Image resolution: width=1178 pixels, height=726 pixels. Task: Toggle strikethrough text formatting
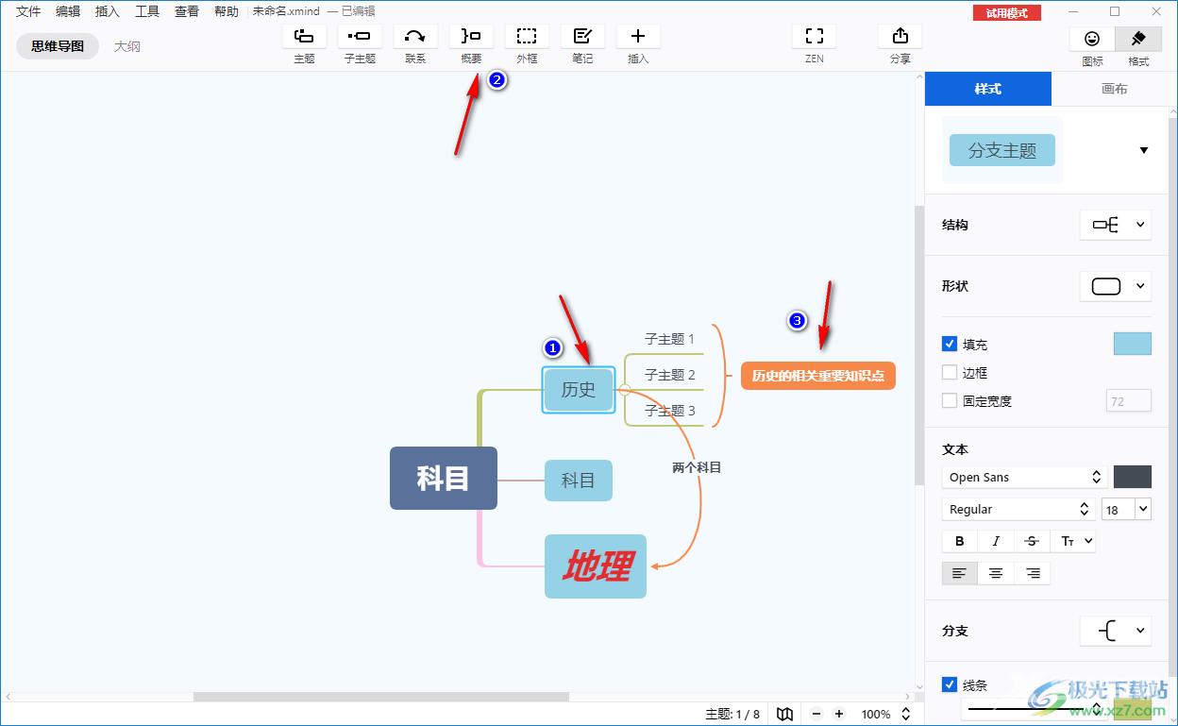tap(1032, 541)
